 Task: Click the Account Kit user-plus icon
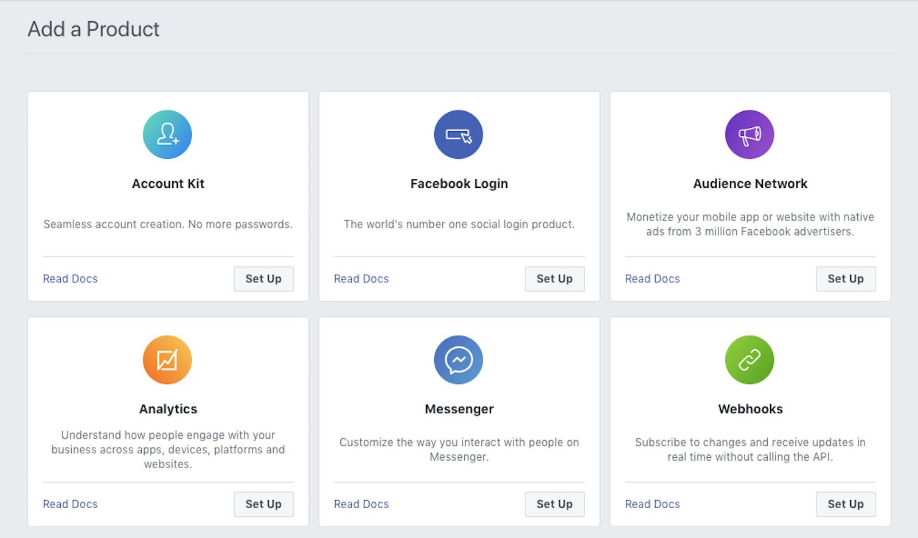click(167, 135)
